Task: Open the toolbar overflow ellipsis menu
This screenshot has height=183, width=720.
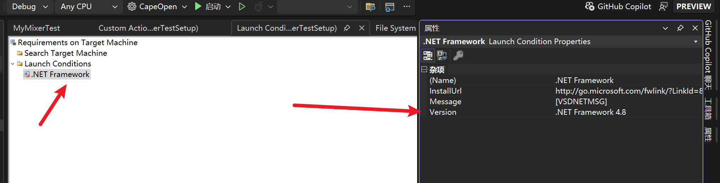Action: point(407,6)
